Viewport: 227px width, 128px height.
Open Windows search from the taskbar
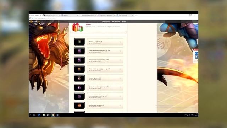(30, 115)
